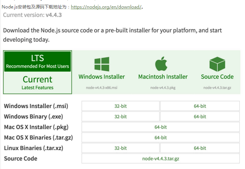This screenshot has height=169, width=245.
Task: Click the Current version: v4.4.3 text
Action: [33, 15]
